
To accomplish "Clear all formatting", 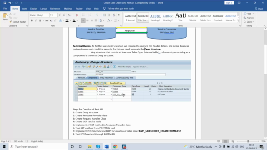I will 77,15.
